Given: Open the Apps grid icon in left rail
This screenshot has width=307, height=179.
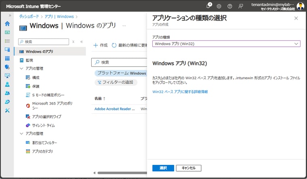Looking at the screenshot, I should pyautogui.click(x=7, y=58).
